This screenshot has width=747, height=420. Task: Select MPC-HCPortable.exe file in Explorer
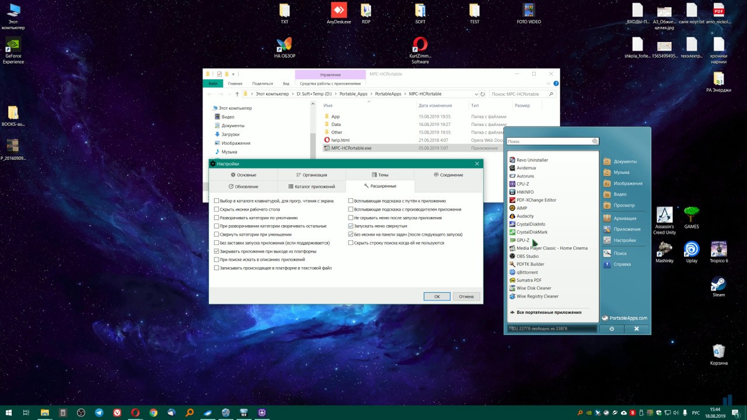[x=351, y=148]
